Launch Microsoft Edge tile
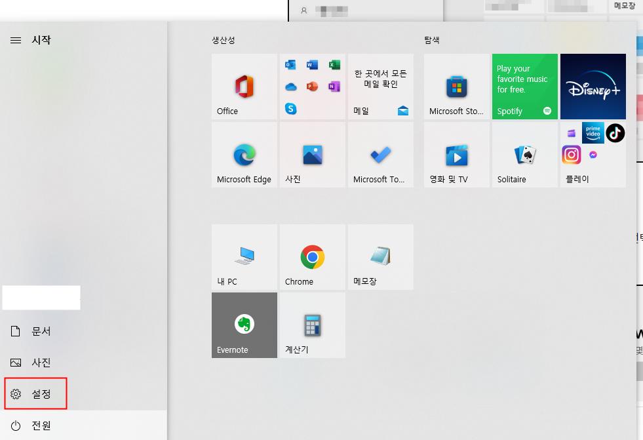This screenshot has width=643, height=440. point(244,155)
